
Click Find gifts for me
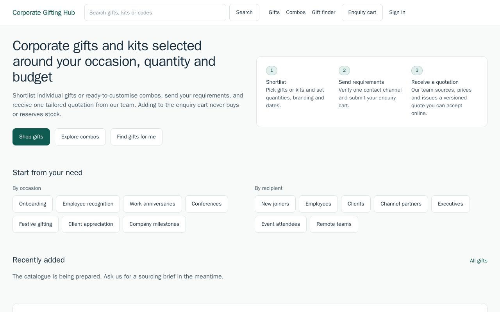136,137
